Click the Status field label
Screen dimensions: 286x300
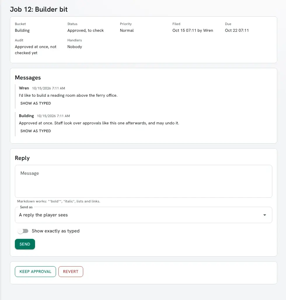tap(72, 24)
